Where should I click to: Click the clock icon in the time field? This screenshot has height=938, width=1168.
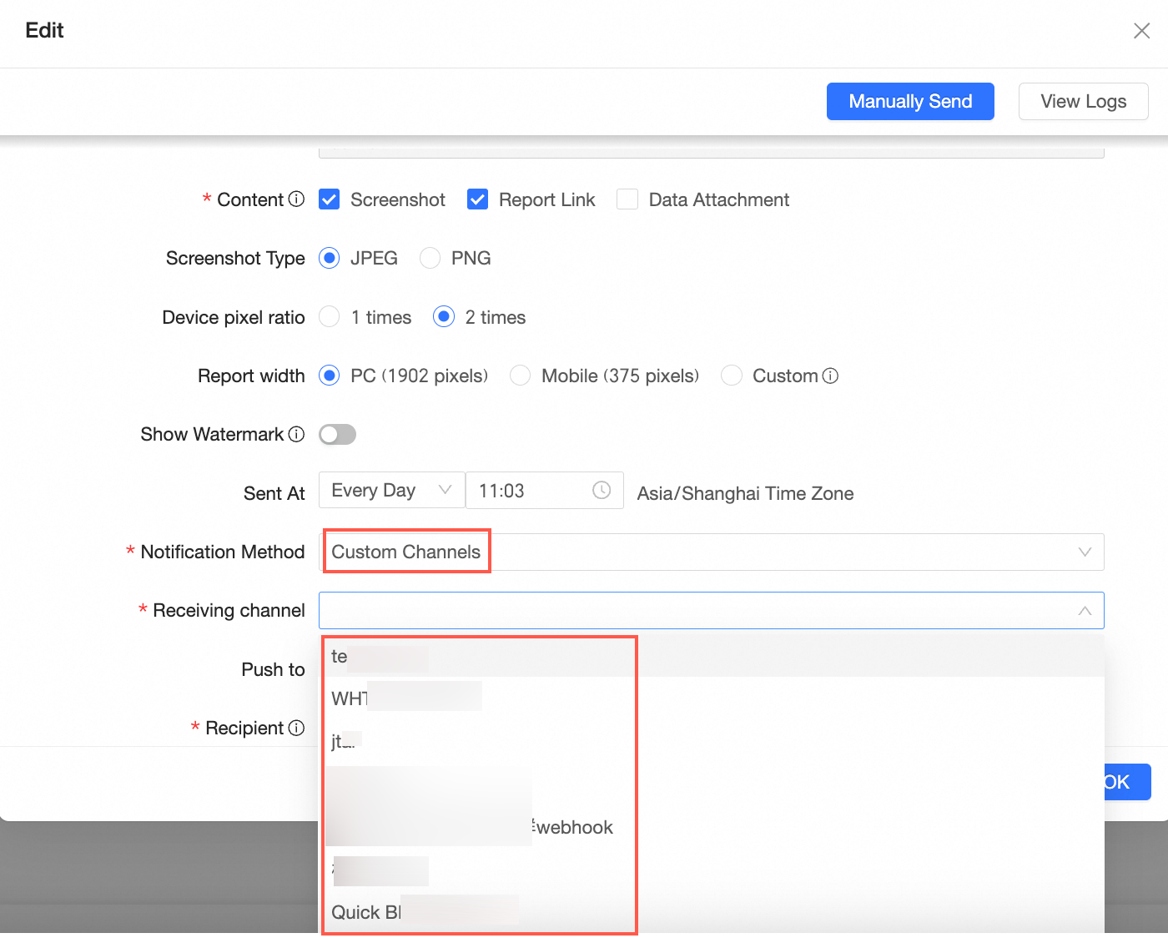602,491
